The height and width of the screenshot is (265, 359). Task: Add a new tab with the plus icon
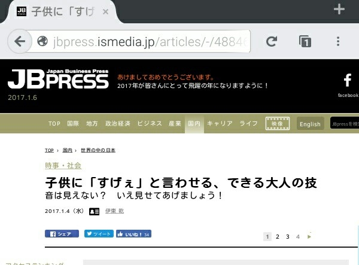[x=339, y=10]
